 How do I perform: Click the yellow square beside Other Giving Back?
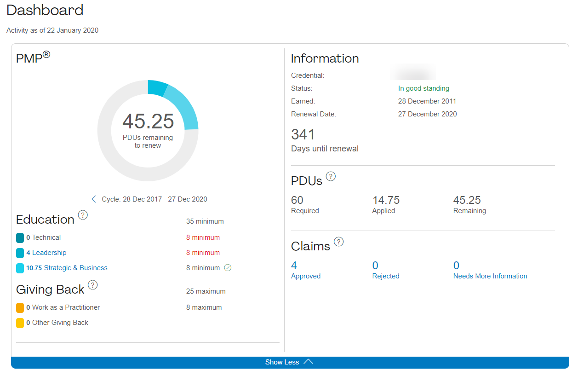coord(19,323)
